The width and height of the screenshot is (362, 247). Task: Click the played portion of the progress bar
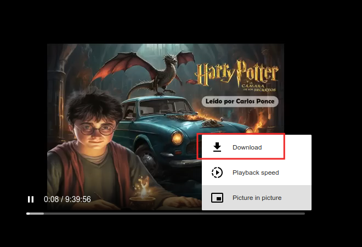pyautogui.click(x=35, y=213)
